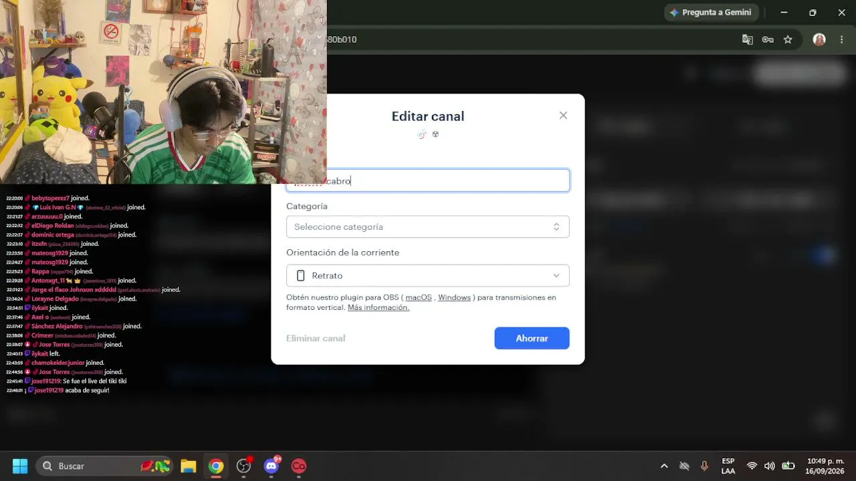Open the Windows plugin link
This screenshot has height=481, width=856.
[x=454, y=297]
